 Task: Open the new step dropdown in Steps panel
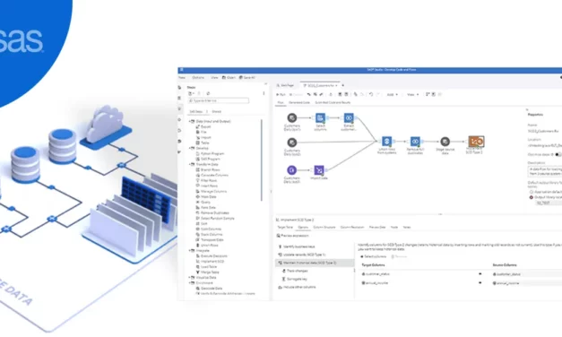click(x=191, y=93)
